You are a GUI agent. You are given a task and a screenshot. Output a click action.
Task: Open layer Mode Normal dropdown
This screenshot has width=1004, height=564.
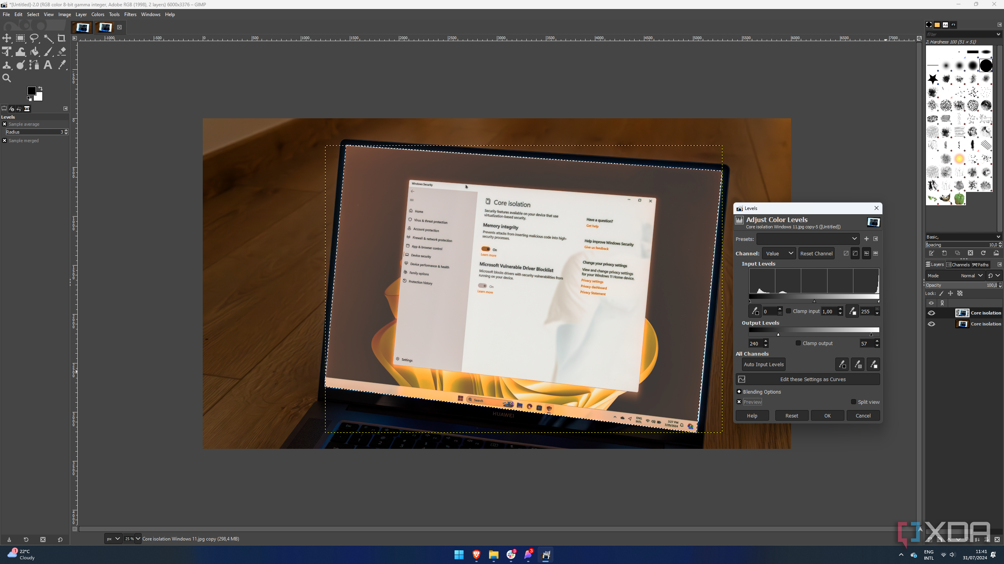point(955,276)
